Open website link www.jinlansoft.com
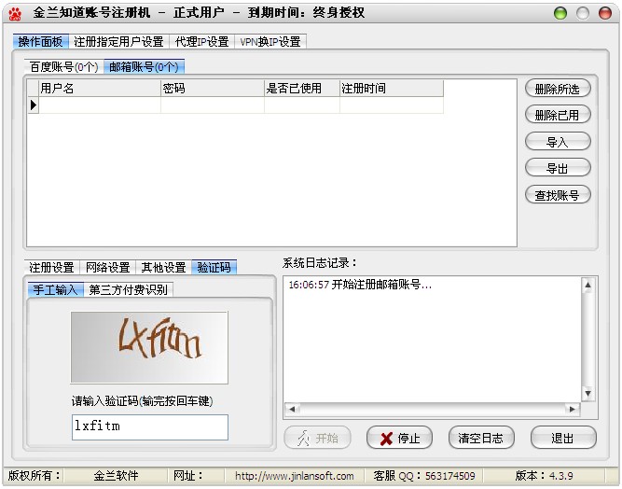 (294, 476)
